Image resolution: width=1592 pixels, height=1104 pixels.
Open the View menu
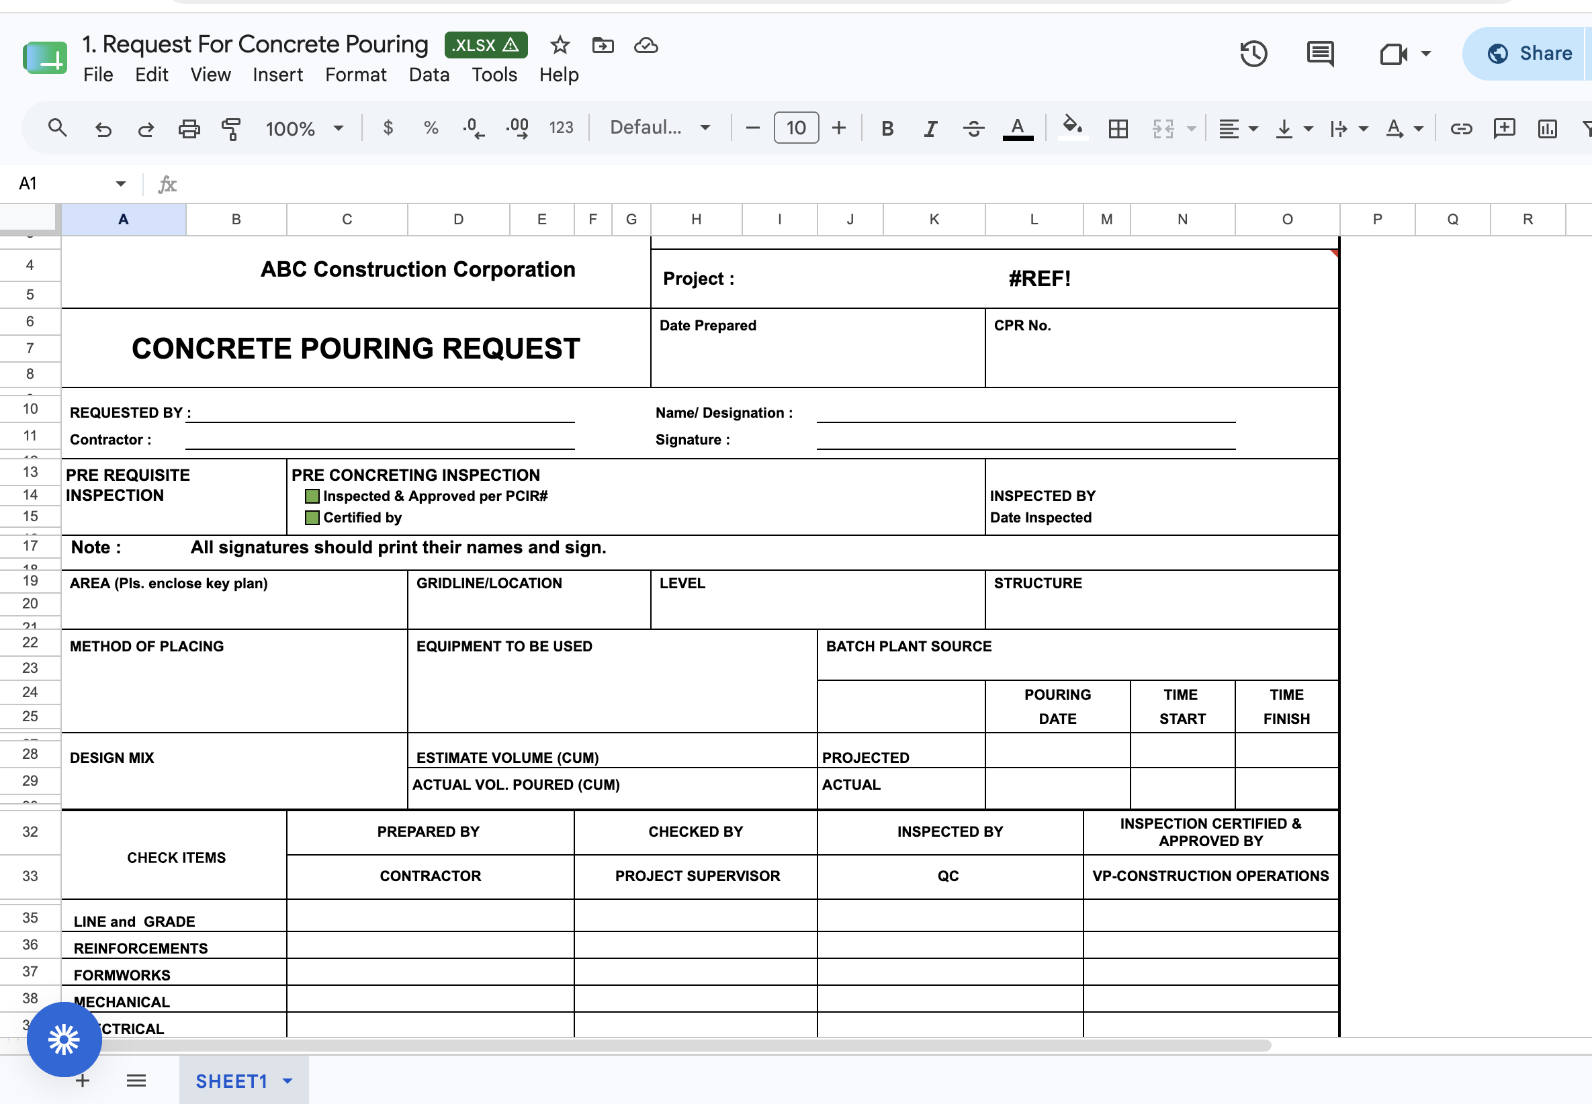[x=210, y=75]
